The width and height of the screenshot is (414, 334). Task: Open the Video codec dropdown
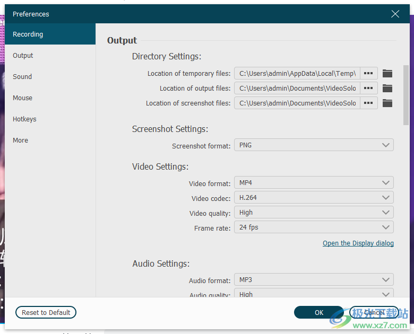tap(314, 197)
